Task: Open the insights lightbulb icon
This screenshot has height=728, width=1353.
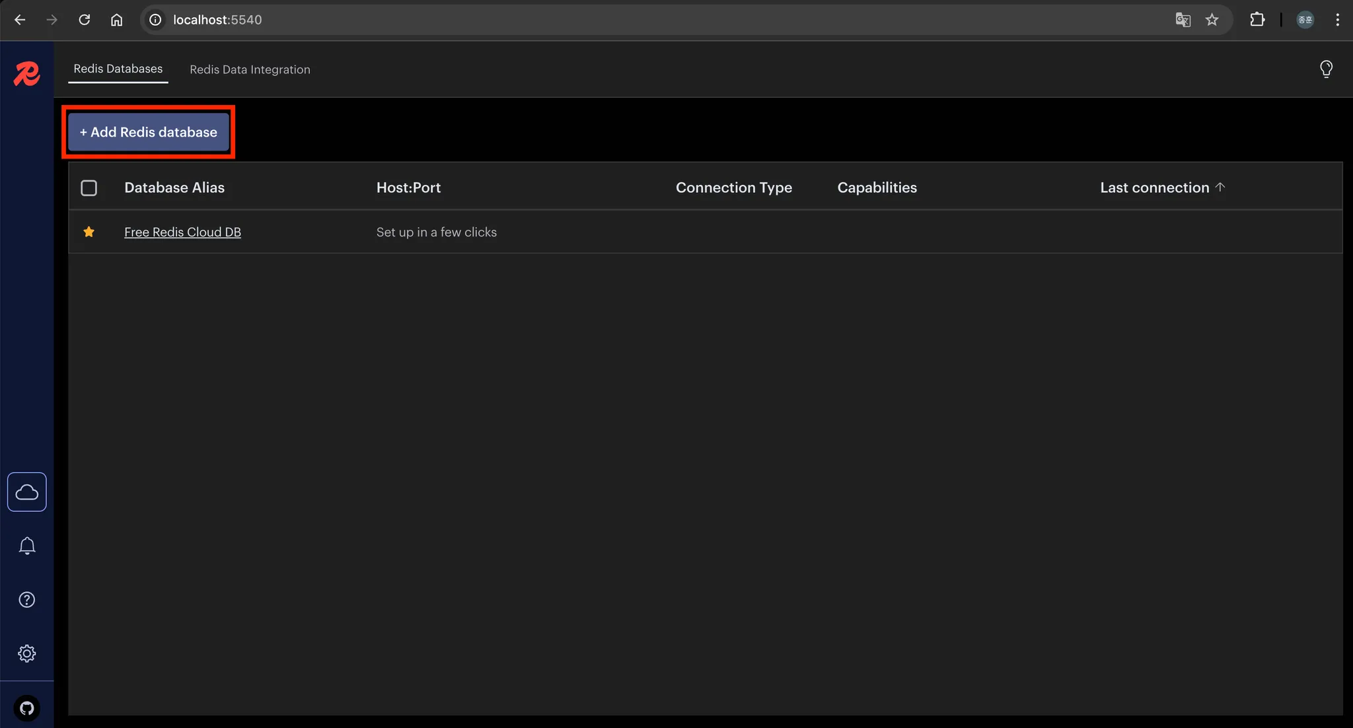Action: (1326, 69)
